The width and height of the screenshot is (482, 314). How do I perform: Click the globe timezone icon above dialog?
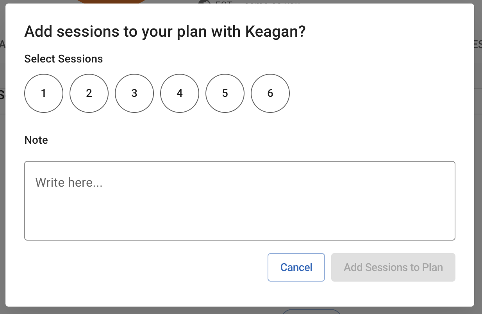[204, 2]
